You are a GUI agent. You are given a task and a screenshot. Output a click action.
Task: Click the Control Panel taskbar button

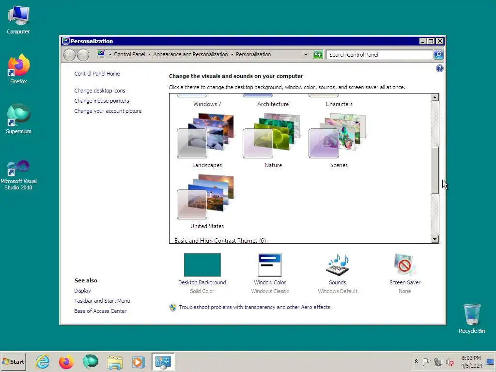tap(163, 361)
